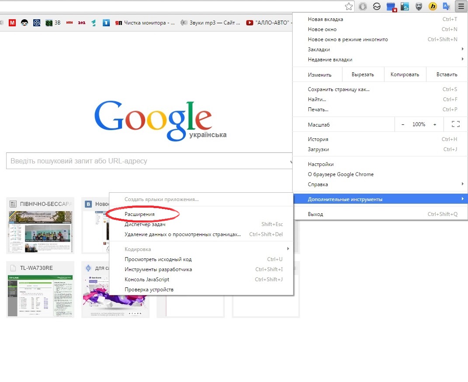Click the Вырезать button
This screenshot has height=382, width=468.
pos(363,74)
